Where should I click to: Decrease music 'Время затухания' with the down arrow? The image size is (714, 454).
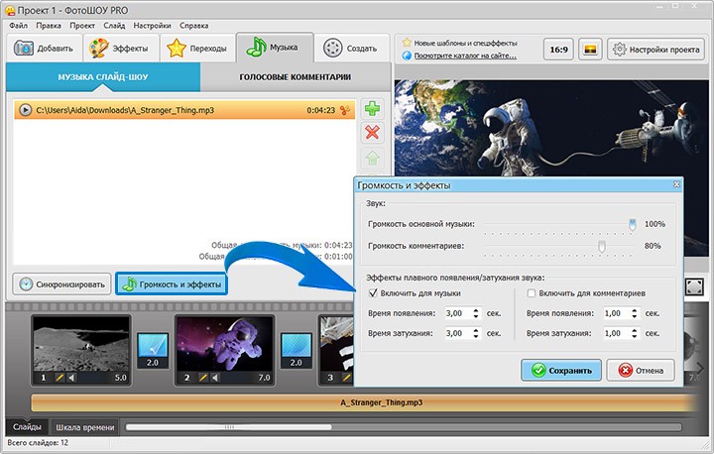tap(476, 336)
